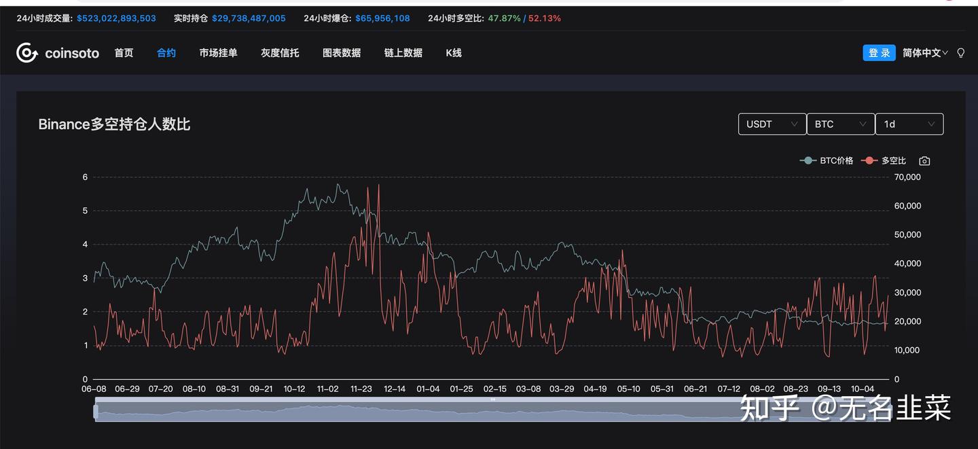The height and width of the screenshot is (449, 978).
Task: Grab the left handle of chart zoom slider
Action: click(96, 411)
